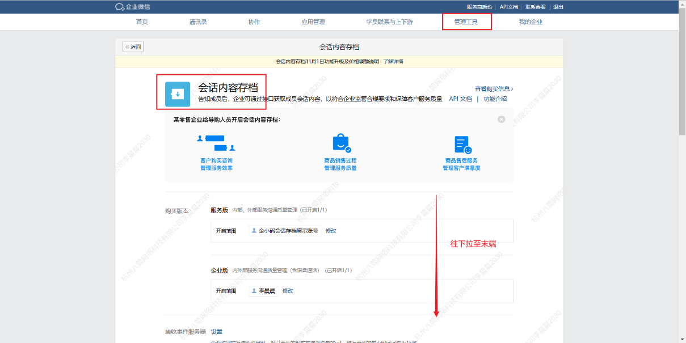Click the blue 会话内容存档 archive icon

[178, 94]
